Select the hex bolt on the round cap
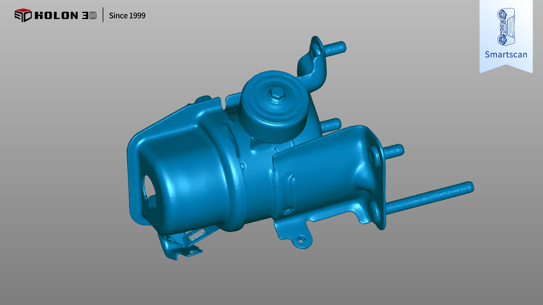Viewport: 543px width, 305px height. tap(277, 94)
